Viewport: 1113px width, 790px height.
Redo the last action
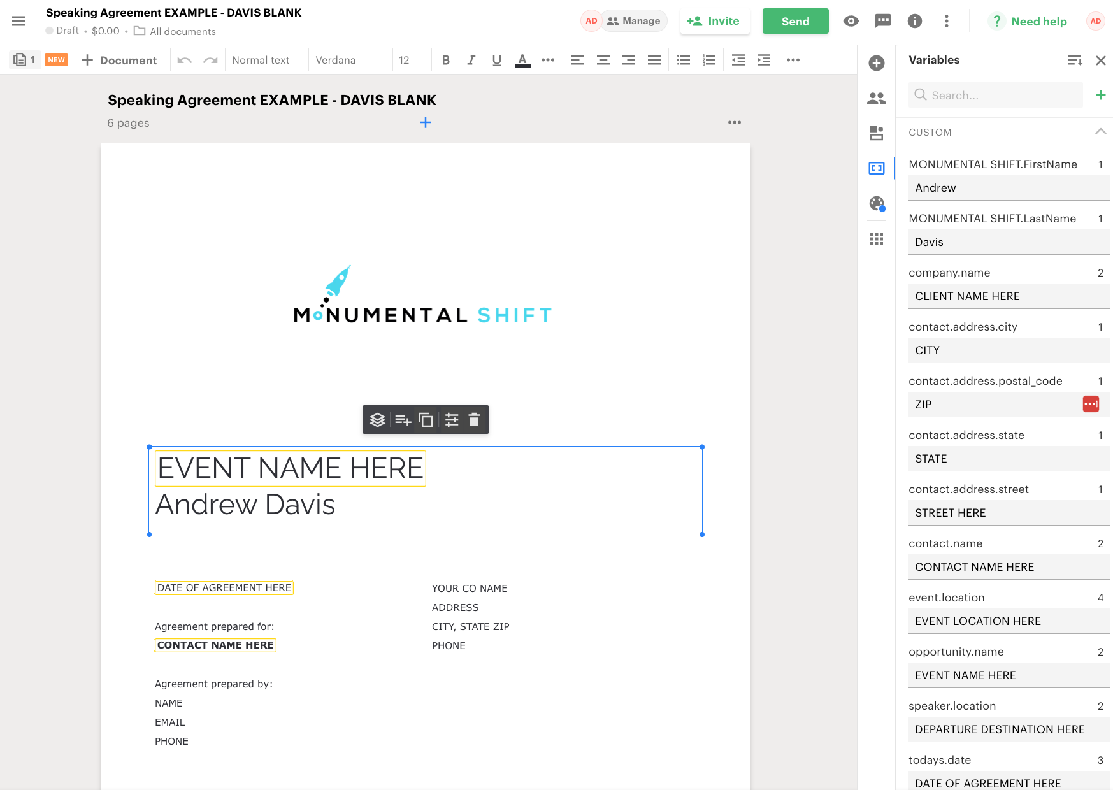coord(210,60)
